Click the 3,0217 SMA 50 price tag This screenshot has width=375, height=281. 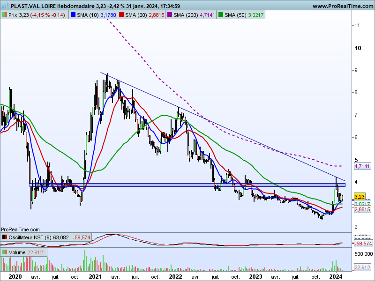[362, 204]
